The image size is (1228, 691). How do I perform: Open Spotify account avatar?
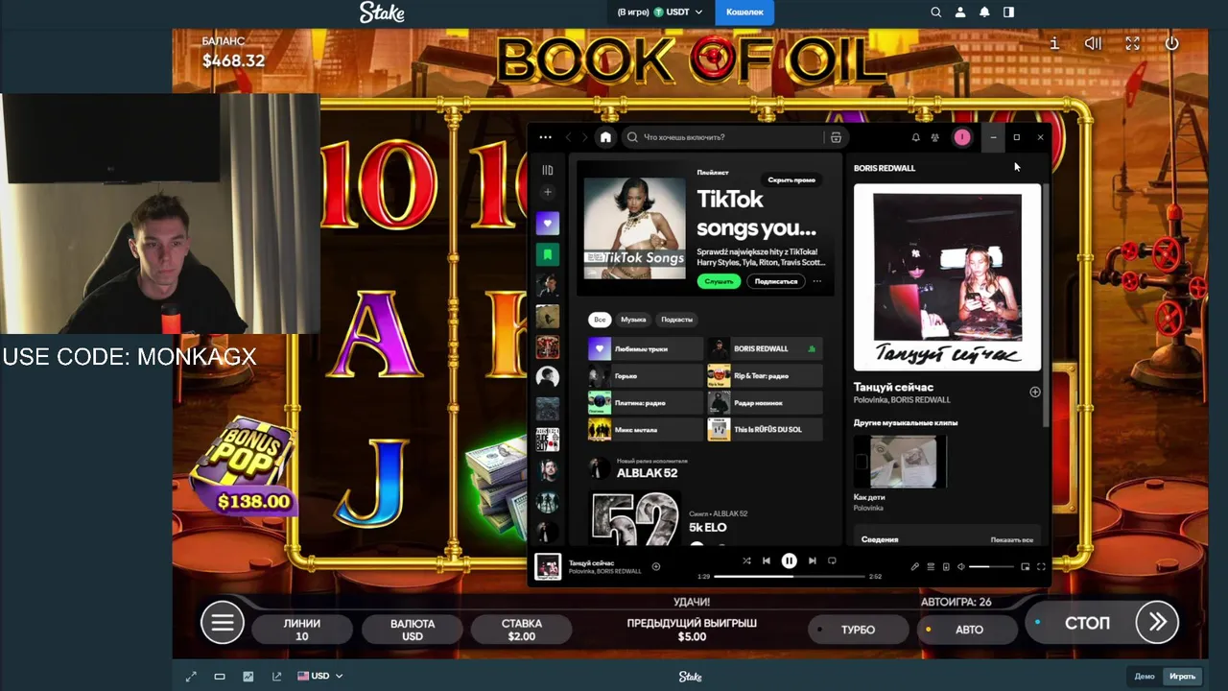(962, 137)
